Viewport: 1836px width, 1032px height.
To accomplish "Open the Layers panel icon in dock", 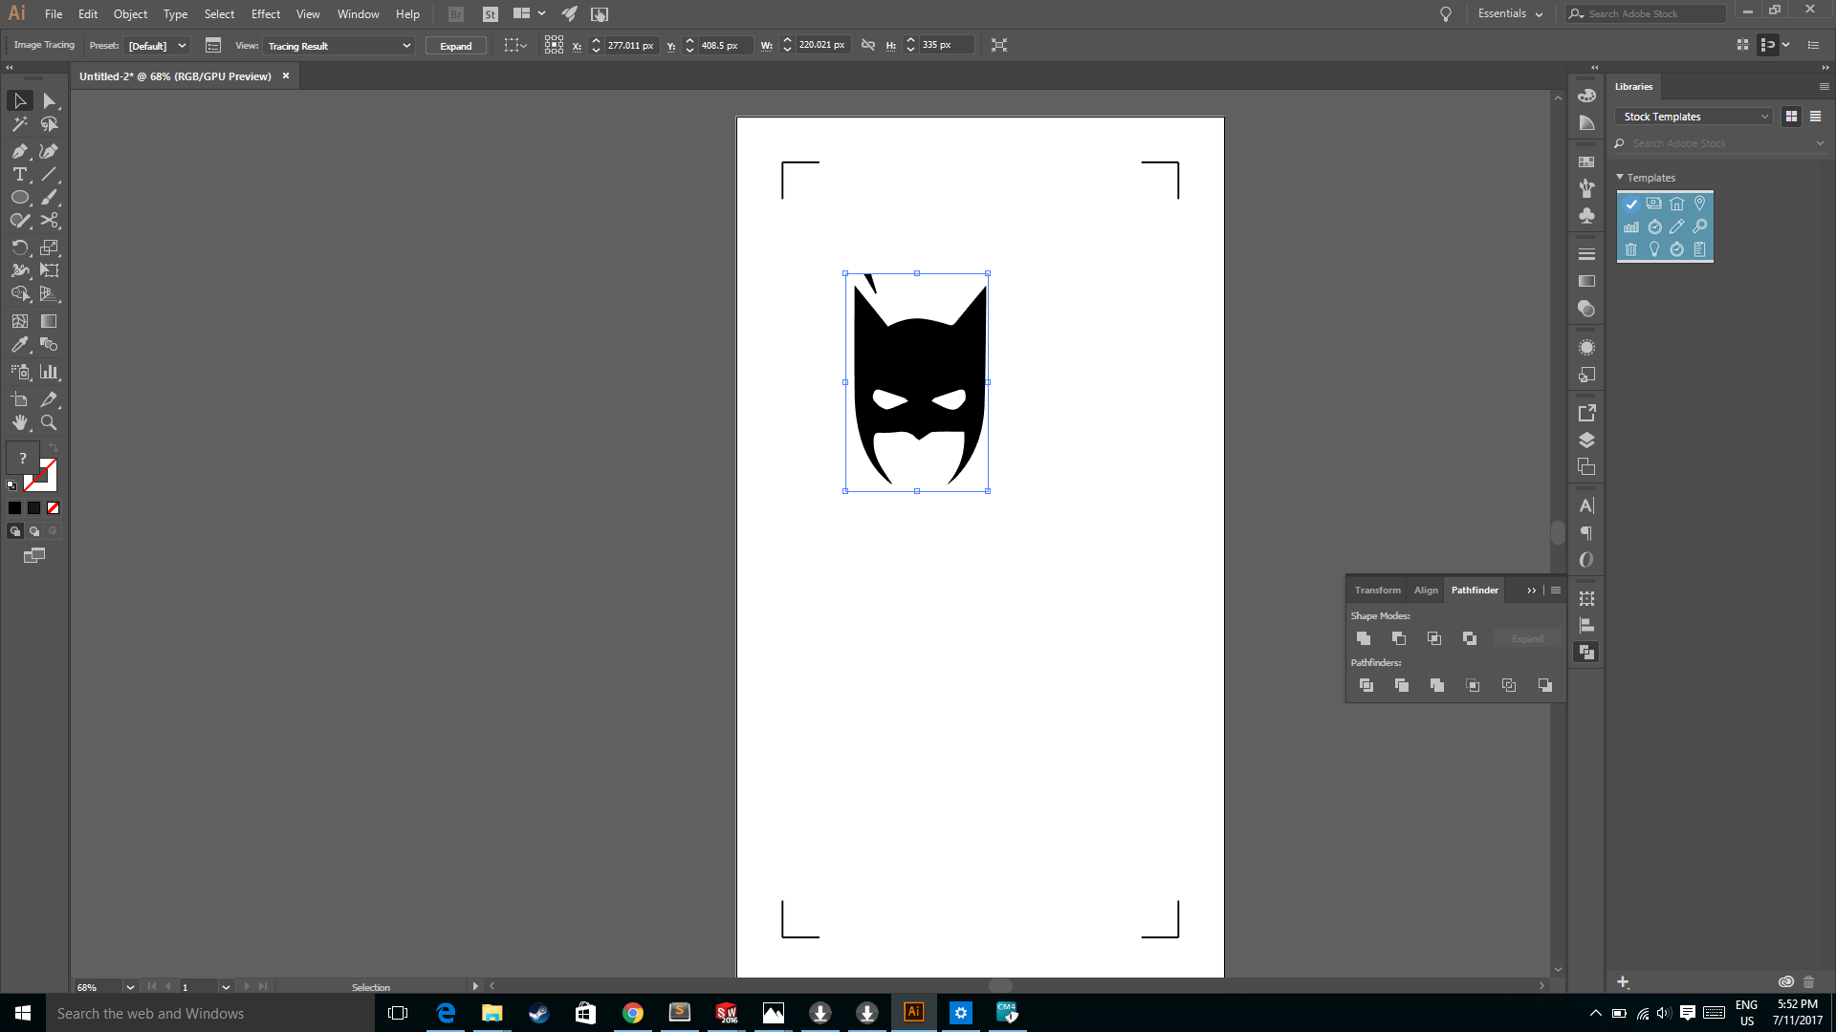I will tap(1586, 441).
